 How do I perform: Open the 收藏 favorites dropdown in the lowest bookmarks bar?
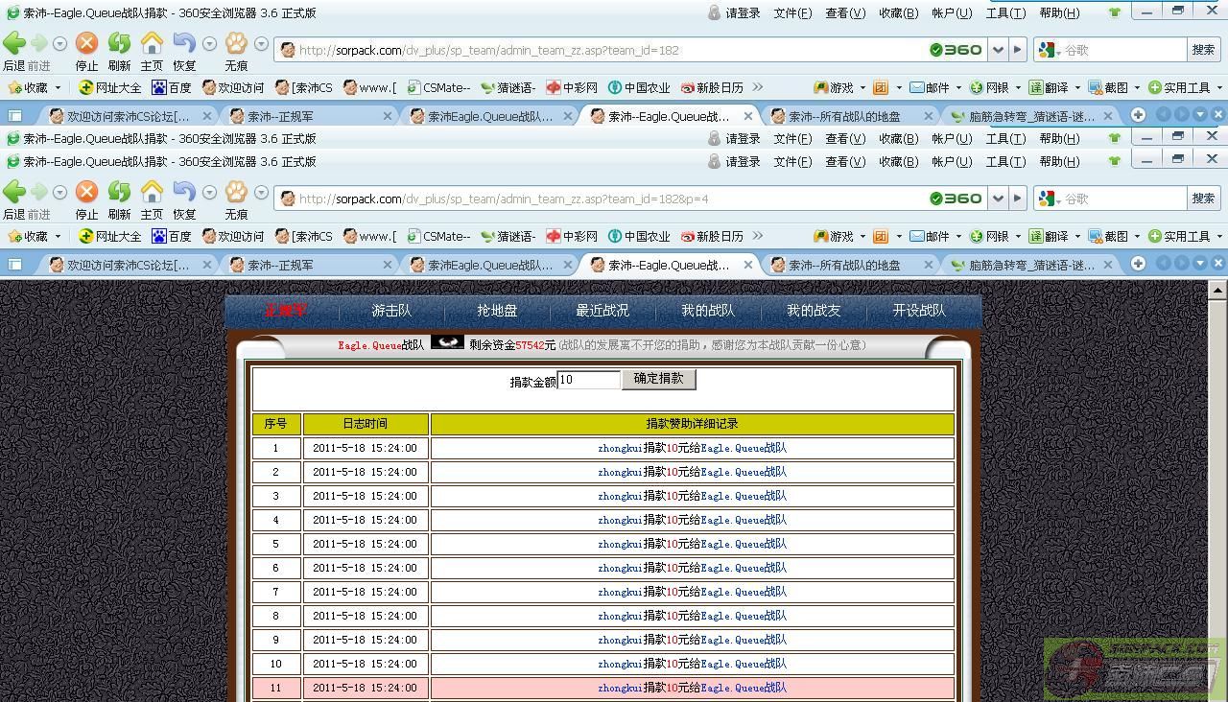point(33,236)
